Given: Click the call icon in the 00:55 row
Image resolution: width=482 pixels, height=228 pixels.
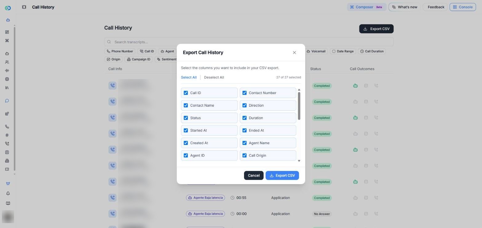Looking at the screenshot, I should 113,198.
